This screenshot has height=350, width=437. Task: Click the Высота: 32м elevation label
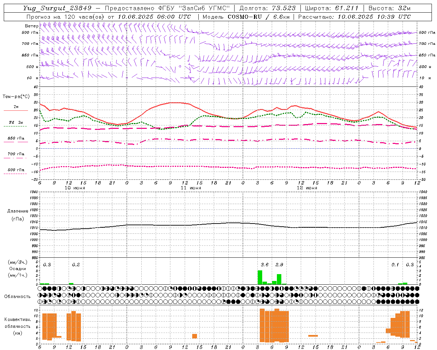390,8
